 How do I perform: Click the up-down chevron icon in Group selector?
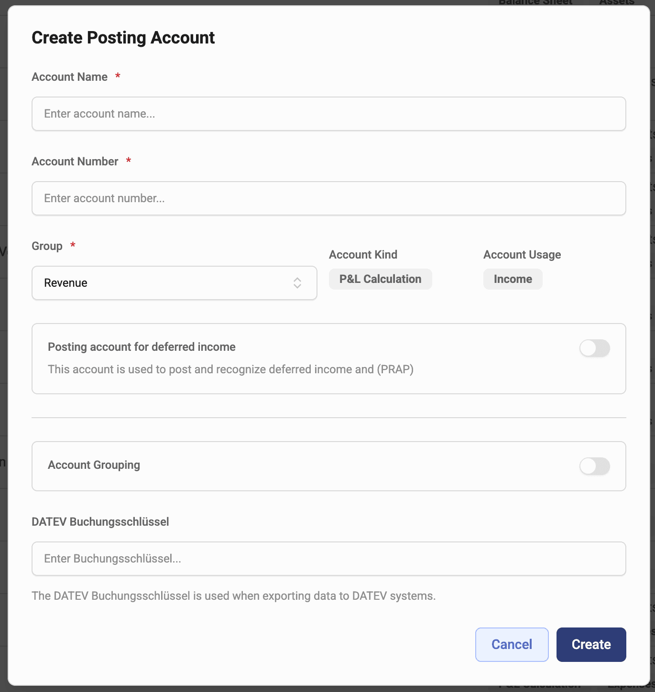point(297,283)
